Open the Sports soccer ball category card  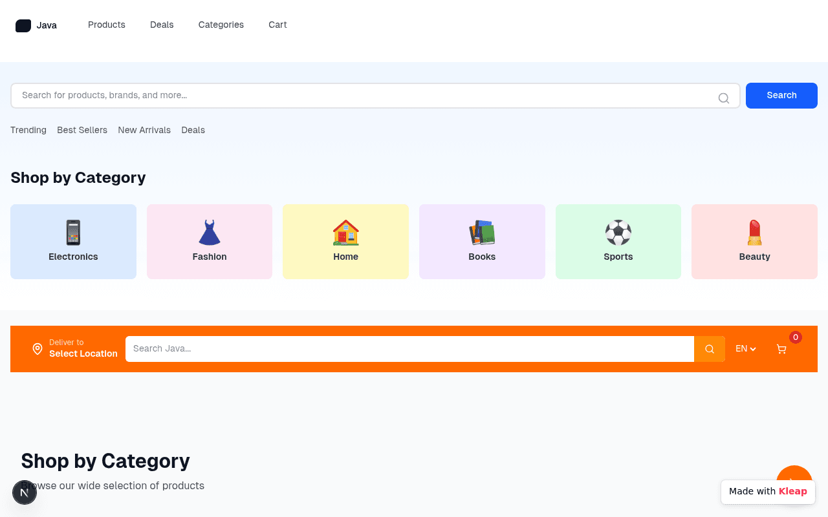coord(618,242)
